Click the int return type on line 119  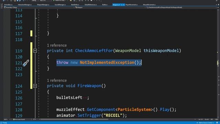click(x=69, y=51)
